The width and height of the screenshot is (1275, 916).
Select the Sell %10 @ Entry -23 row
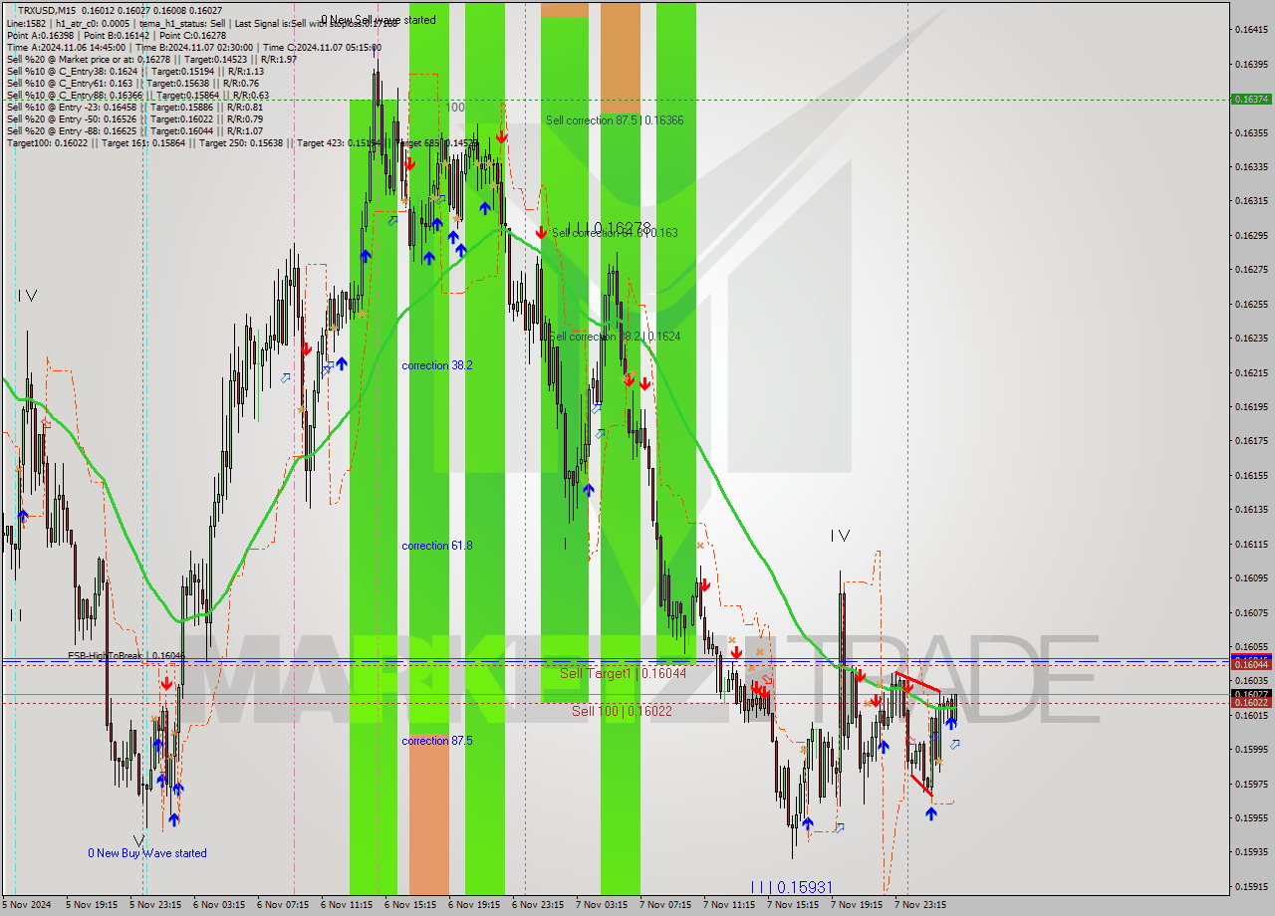[x=134, y=107]
